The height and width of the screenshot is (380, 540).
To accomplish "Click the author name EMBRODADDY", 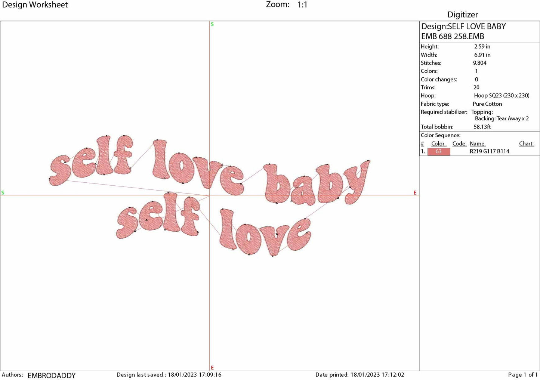I will [x=52, y=376].
